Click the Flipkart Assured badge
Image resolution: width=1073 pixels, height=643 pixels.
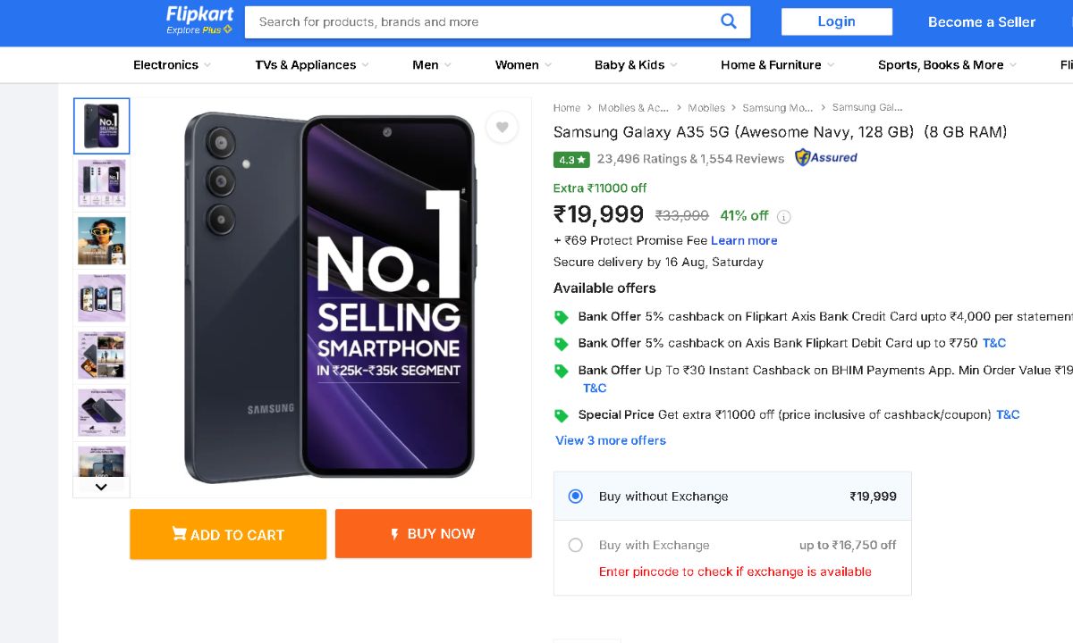click(826, 158)
